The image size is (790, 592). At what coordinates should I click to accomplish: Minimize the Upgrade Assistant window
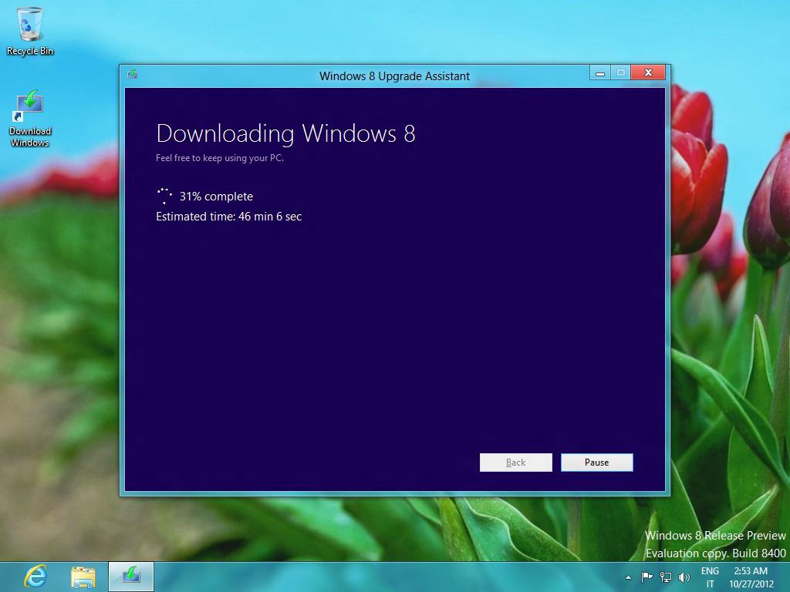point(599,73)
